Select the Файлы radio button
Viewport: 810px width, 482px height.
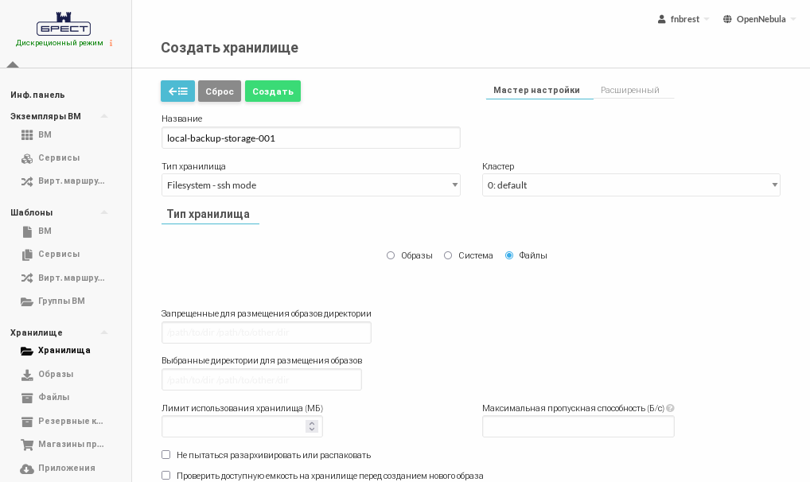pyautogui.click(x=509, y=255)
